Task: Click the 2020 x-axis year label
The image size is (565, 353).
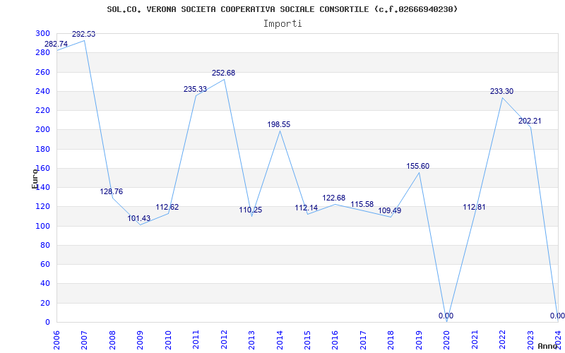Action: (447, 340)
